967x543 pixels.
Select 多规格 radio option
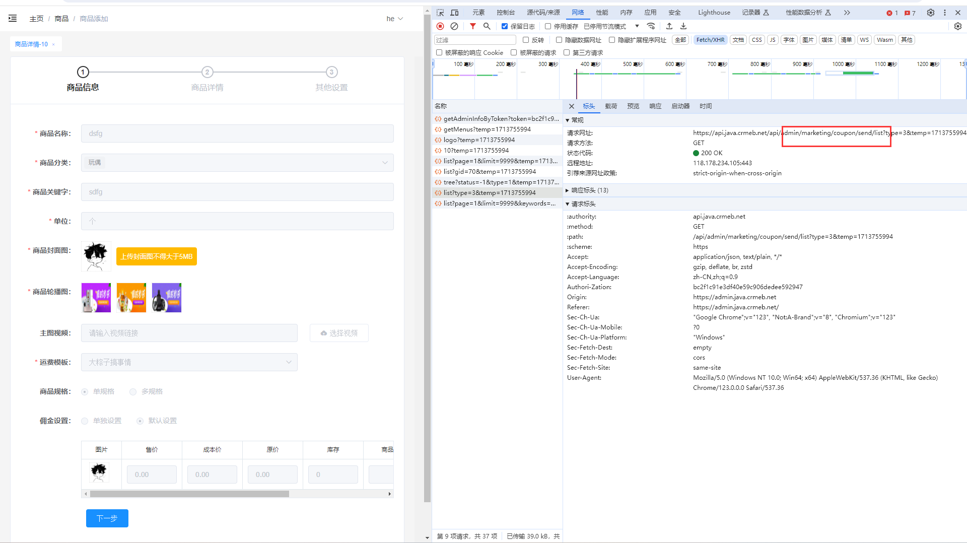click(133, 392)
